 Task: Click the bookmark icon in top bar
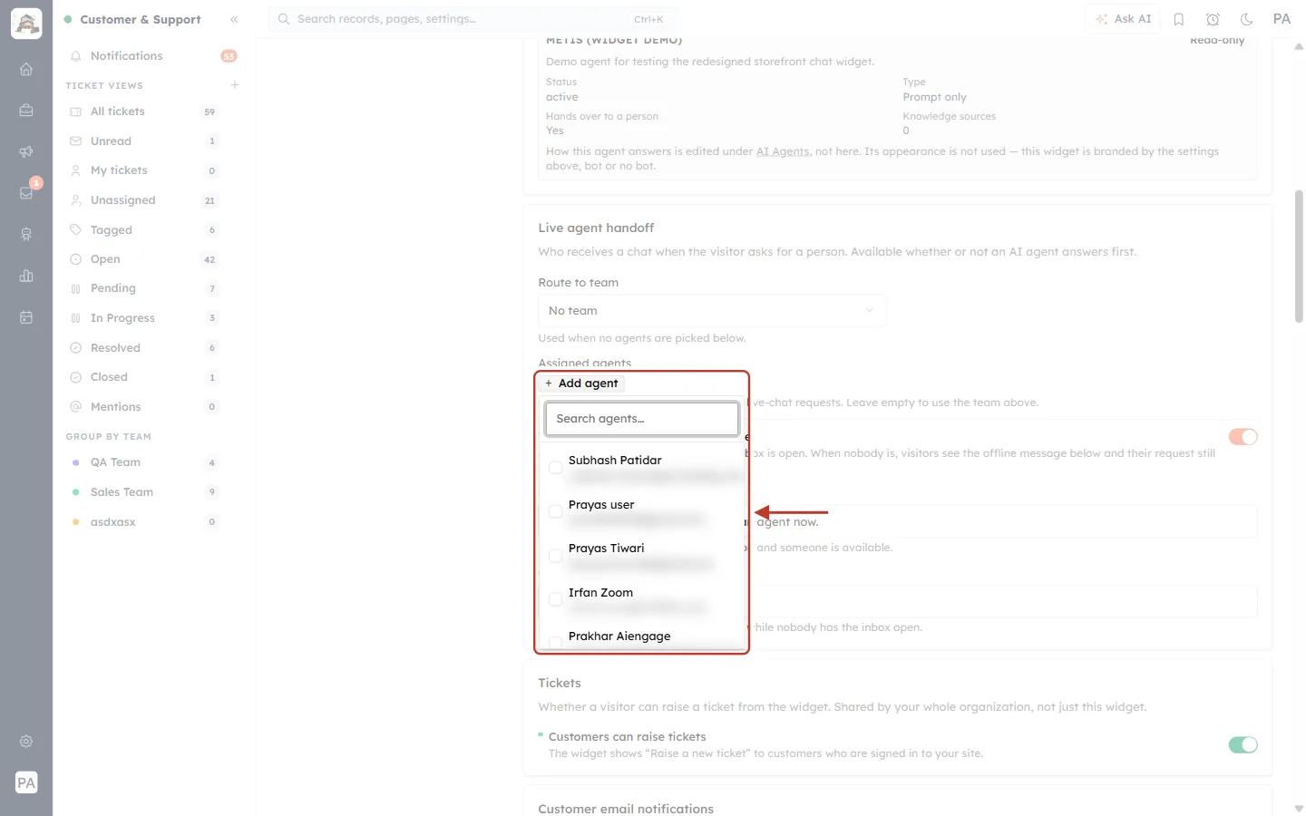pyautogui.click(x=1179, y=19)
